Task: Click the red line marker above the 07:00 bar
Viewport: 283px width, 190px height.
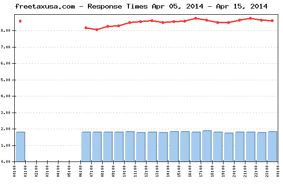Action: click(97, 29)
